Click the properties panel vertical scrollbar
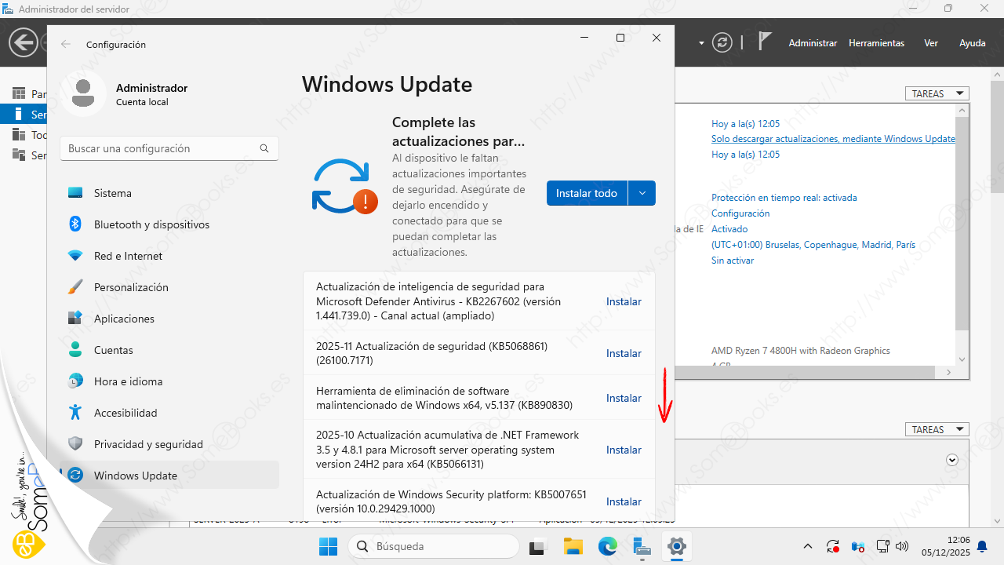Viewport: 1004px width, 565px height. coord(962,220)
